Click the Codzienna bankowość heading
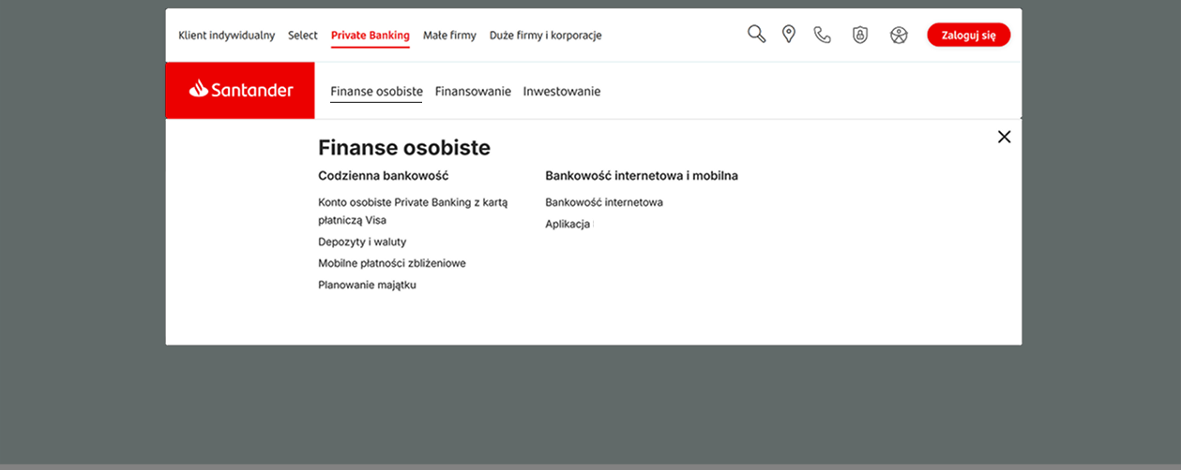Screen dimensions: 1181x470 coord(384,175)
